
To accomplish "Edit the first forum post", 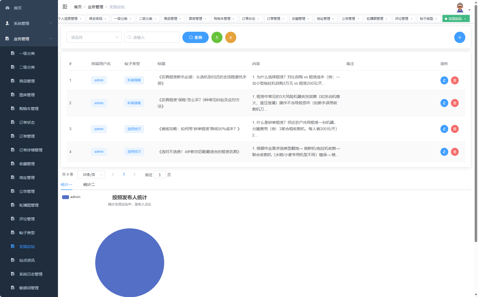I will coord(444,80).
